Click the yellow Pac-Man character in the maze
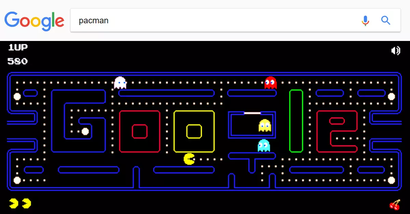Image resolution: width=410 pixels, height=214 pixels. tap(189, 159)
